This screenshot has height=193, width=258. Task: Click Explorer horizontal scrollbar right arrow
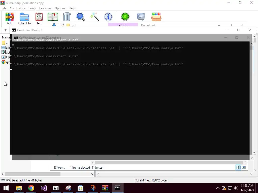coord(245,162)
